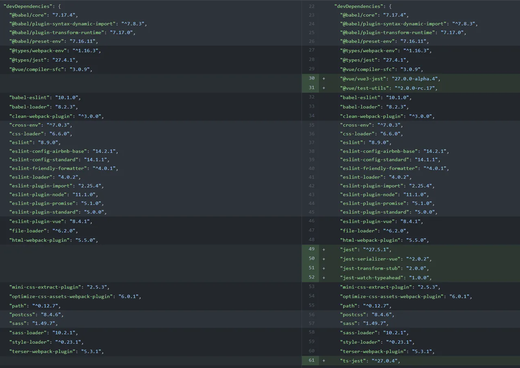Click "devDependencies" in the unnumbered original pane
The width and height of the screenshot is (520, 368).
pyautogui.click(x=28, y=7)
